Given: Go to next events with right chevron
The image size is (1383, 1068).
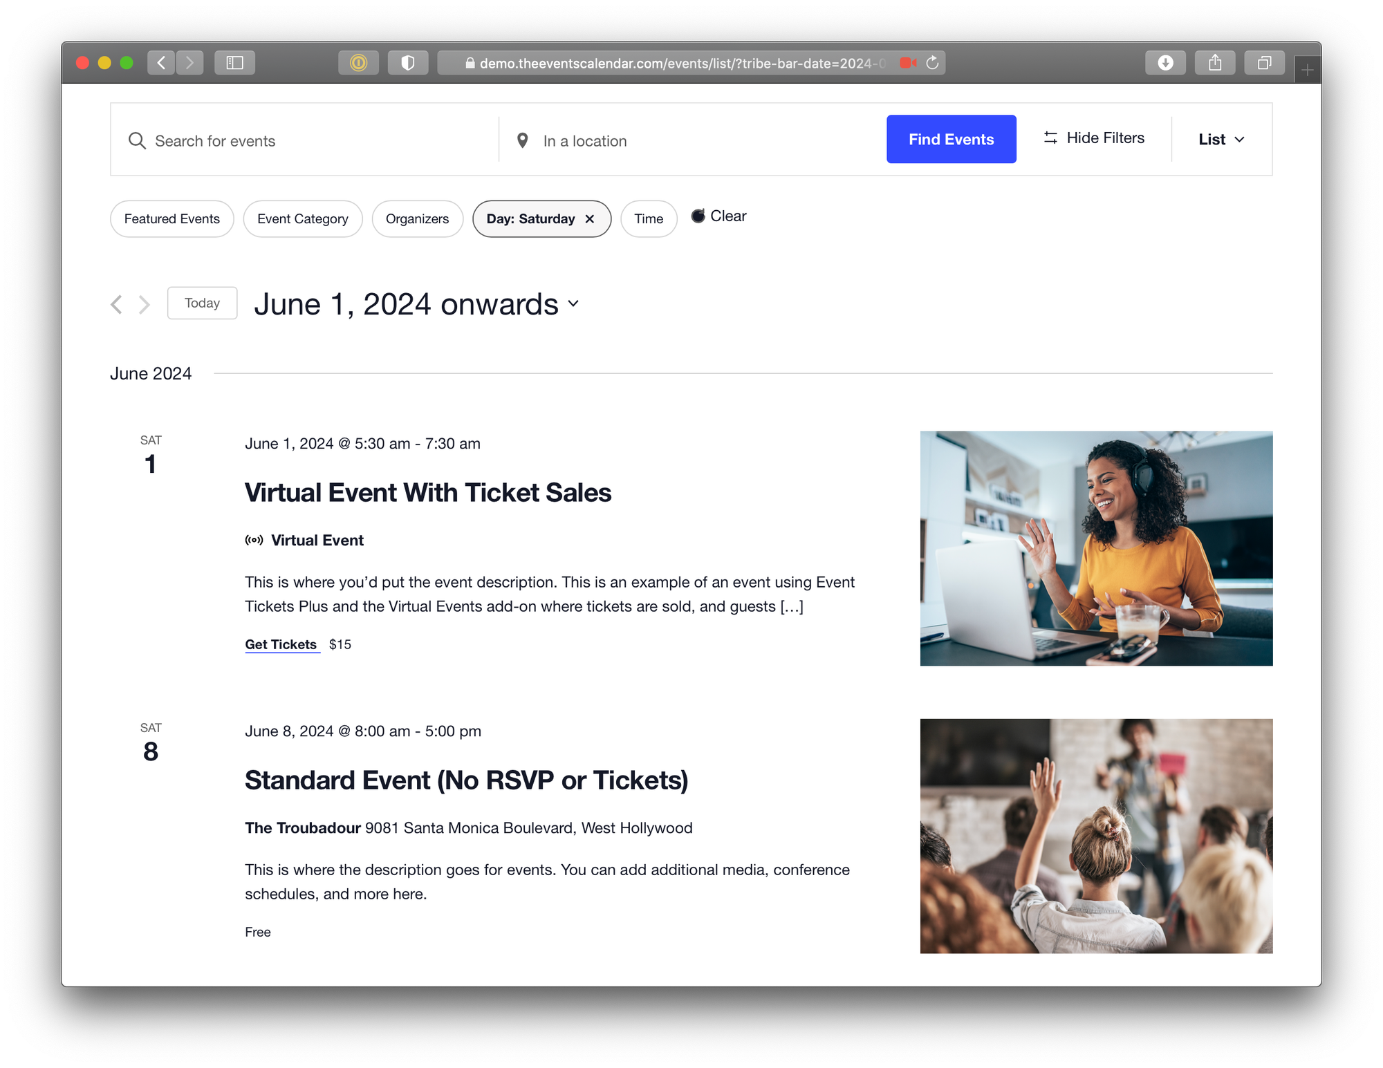Looking at the screenshot, I should (144, 304).
